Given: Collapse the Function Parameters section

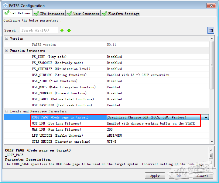Looking at the screenshot, I should (7, 51).
